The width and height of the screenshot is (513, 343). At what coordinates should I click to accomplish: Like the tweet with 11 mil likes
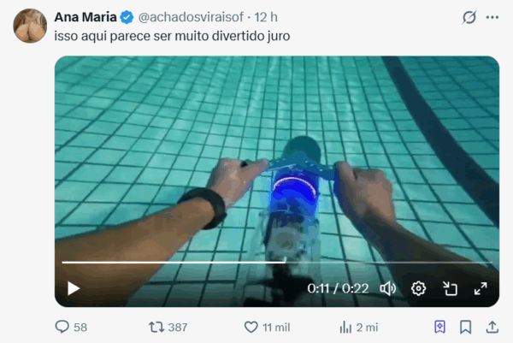tap(267, 327)
